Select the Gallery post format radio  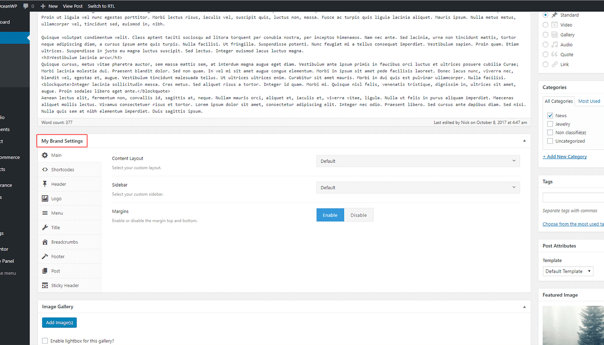click(546, 35)
